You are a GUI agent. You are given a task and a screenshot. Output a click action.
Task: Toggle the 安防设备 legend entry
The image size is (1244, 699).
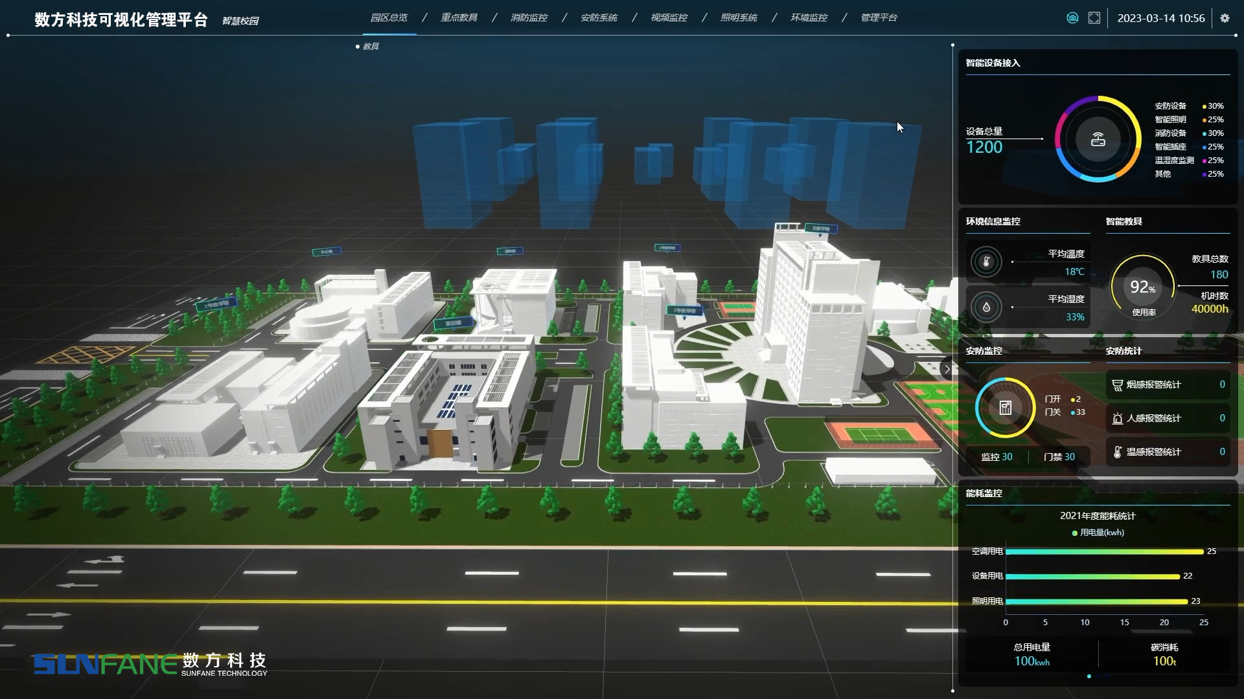1189,106
